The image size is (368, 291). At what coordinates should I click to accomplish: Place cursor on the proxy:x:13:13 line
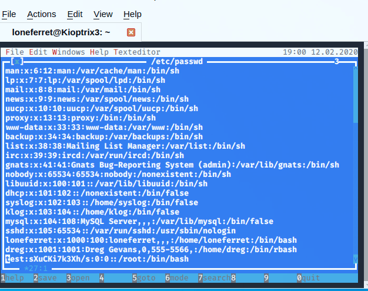[81, 118]
